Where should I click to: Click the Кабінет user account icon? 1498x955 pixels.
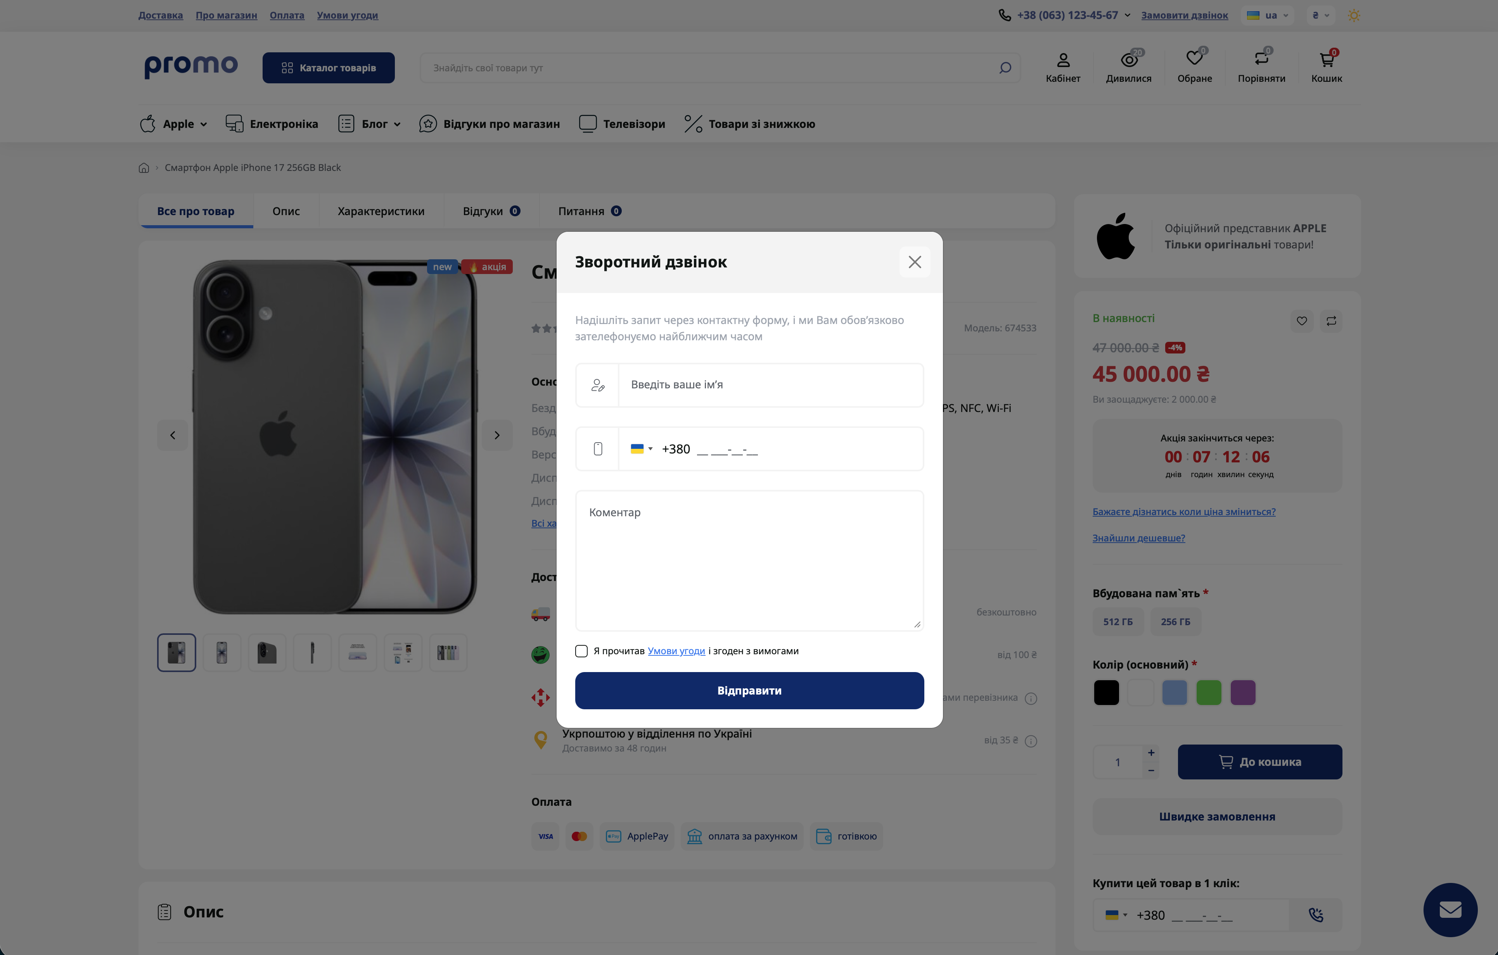(x=1062, y=60)
